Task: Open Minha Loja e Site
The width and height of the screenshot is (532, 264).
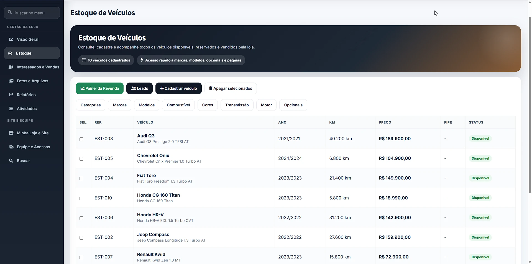Action: (x=32, y=133)
